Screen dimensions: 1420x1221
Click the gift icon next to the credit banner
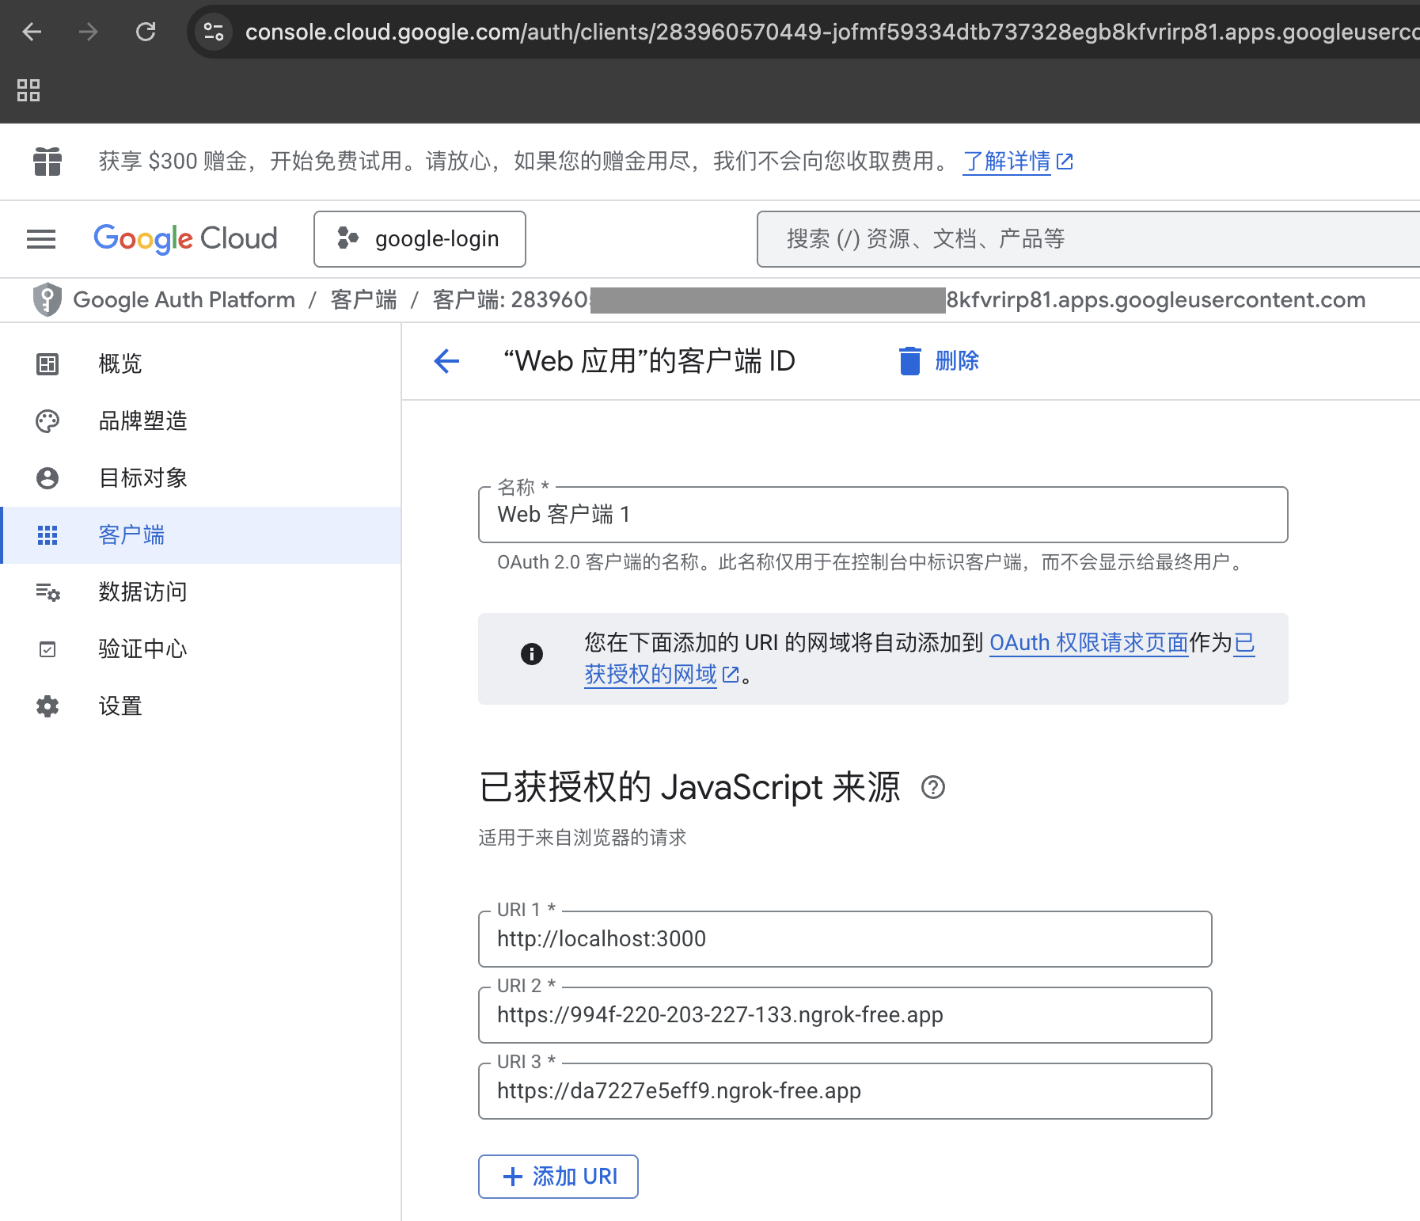point(48,161)
